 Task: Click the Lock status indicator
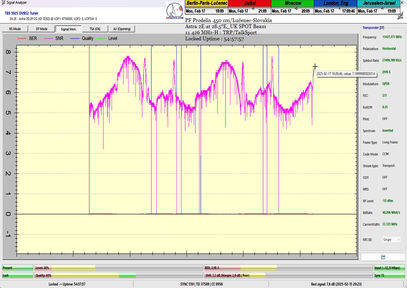[x=18, y=275]
